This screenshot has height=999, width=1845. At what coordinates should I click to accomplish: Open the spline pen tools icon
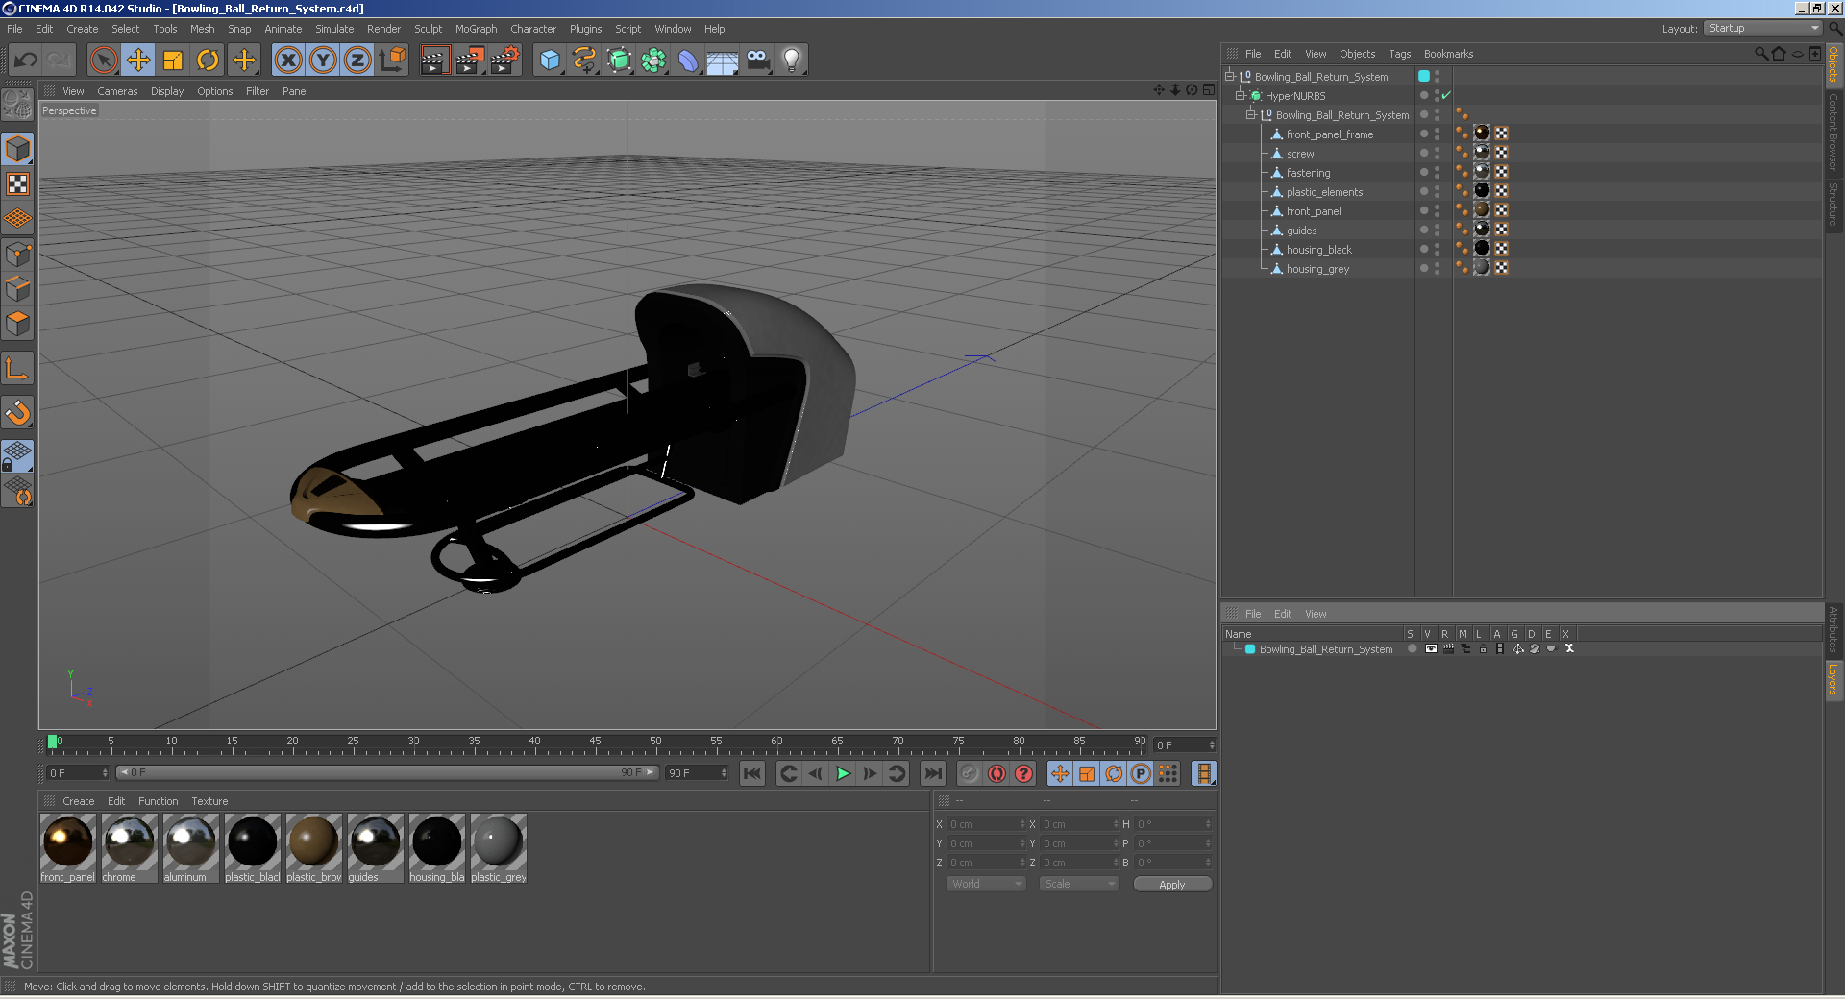pyautogui.click(x=584, y=60)
